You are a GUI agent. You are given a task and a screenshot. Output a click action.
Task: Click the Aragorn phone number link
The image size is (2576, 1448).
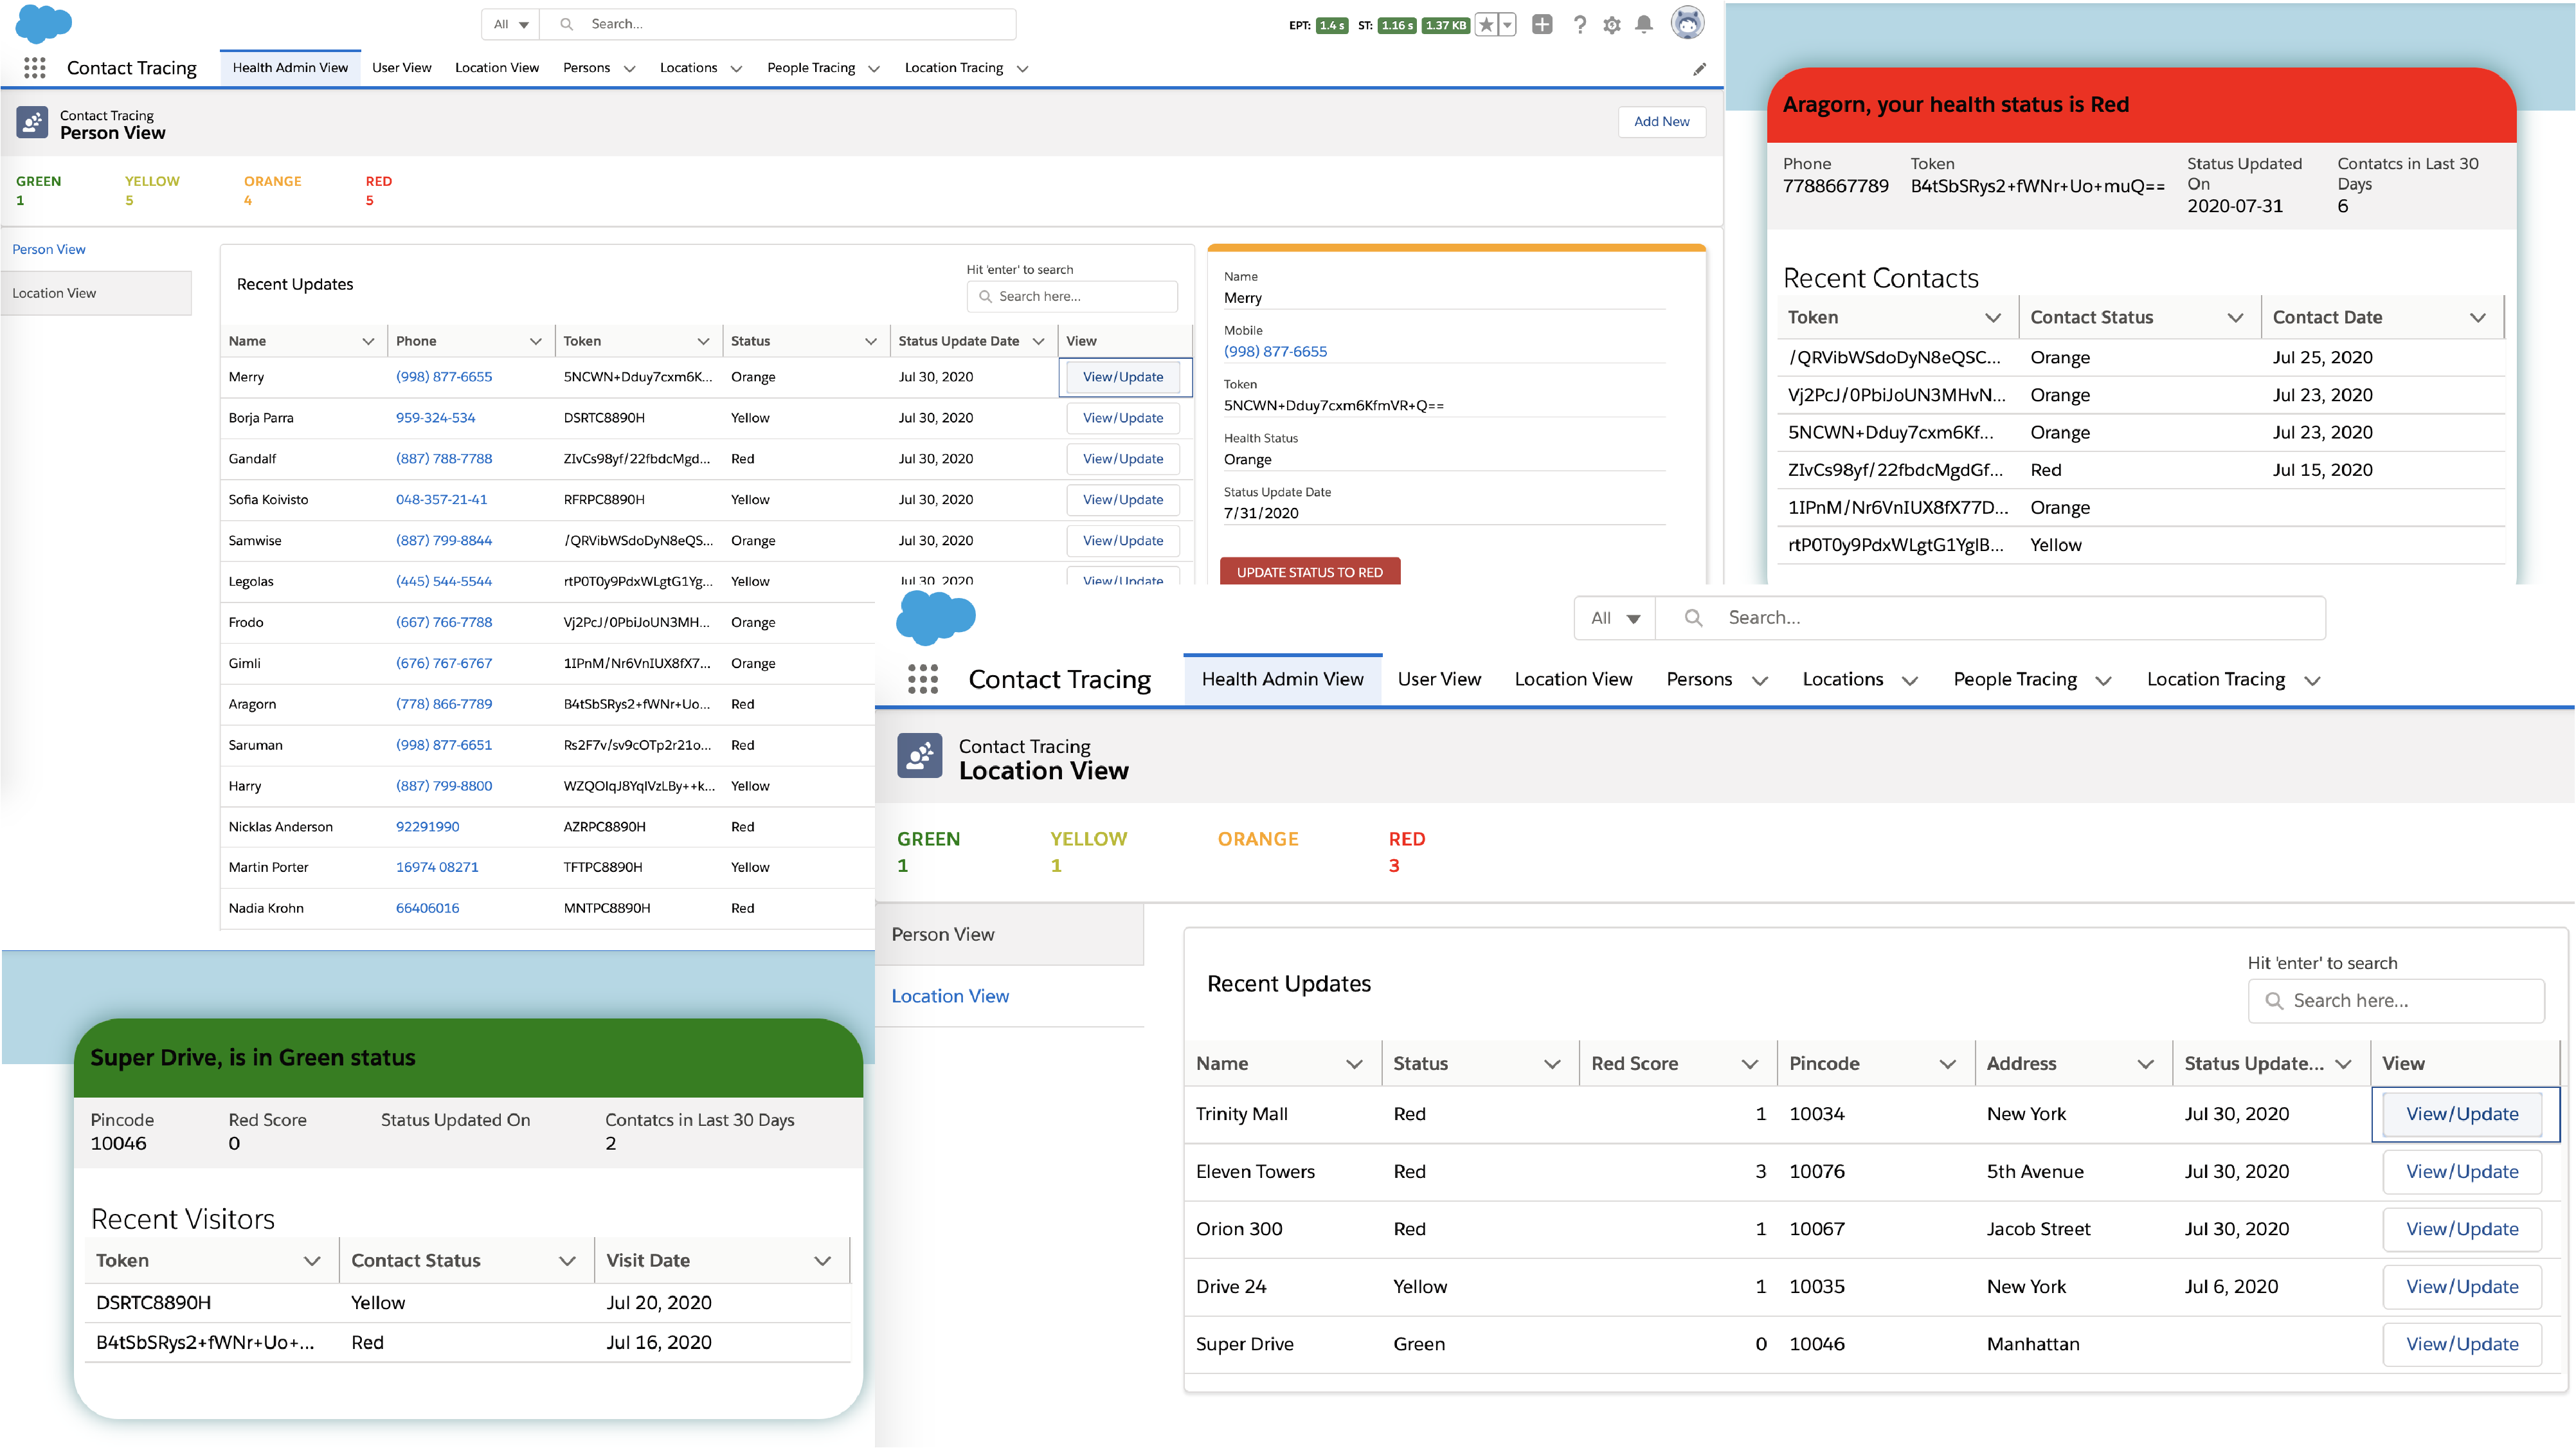click(444, 704)
